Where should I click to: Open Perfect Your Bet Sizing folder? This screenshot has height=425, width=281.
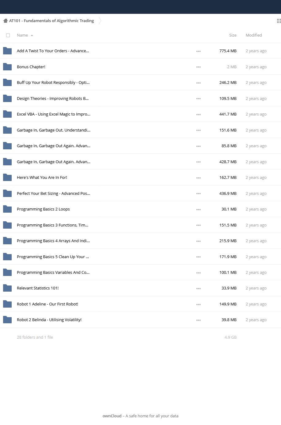[53, 194]
